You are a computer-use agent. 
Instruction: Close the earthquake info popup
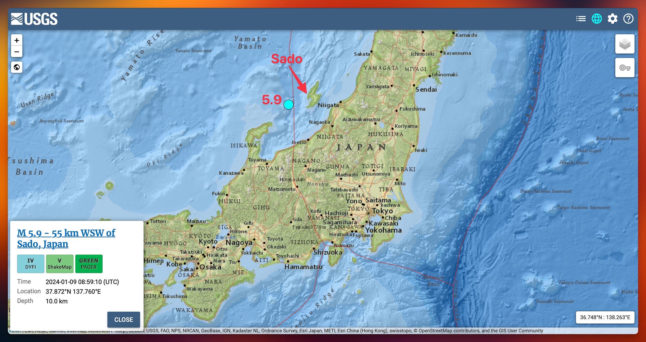coord(124,319)
